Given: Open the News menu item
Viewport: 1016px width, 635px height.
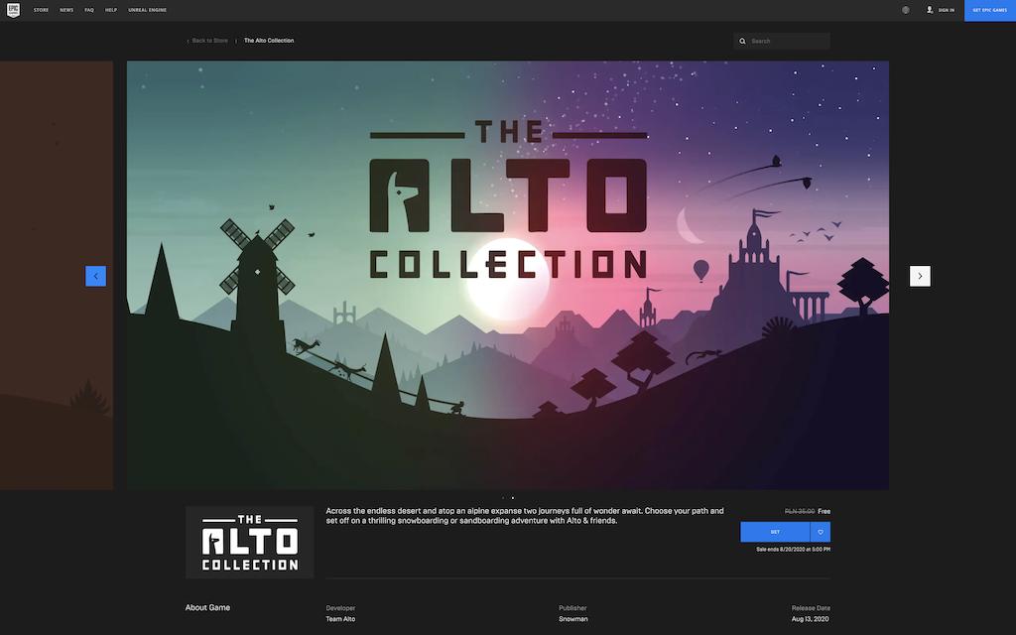Looking at the screenshot, I should pyautogui.click(x=66, y=10).
